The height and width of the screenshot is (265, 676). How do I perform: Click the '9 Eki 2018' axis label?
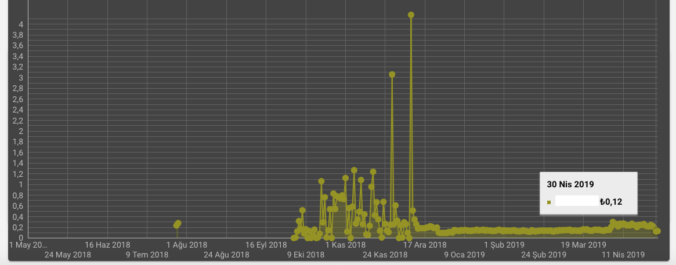(x=306, y=255)
